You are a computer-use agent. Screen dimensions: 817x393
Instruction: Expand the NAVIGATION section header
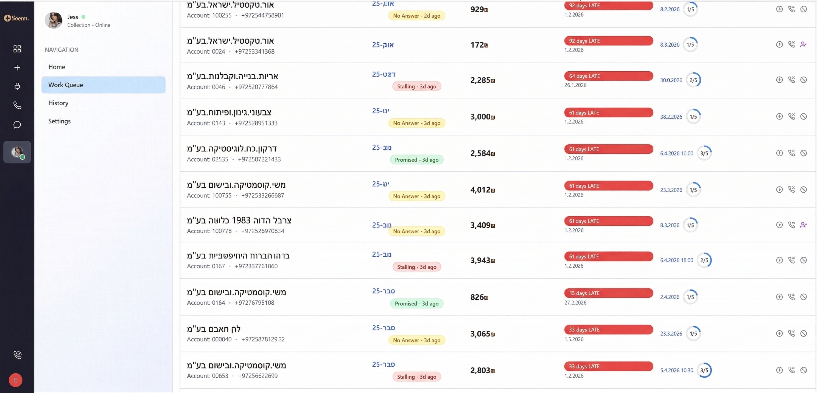[x=61, y=50]
